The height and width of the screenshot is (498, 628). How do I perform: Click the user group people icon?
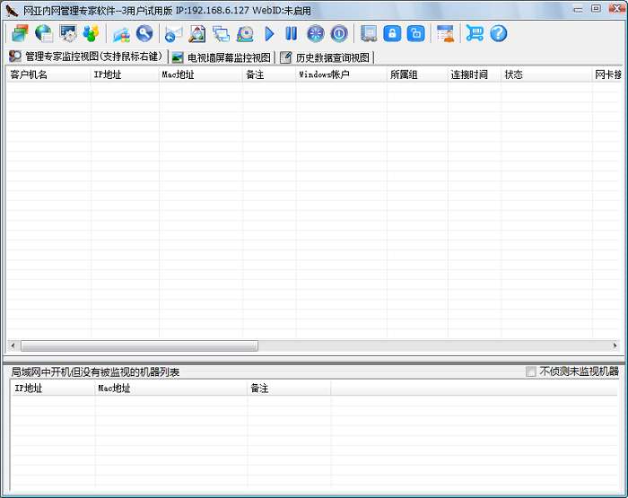point(91,34)
